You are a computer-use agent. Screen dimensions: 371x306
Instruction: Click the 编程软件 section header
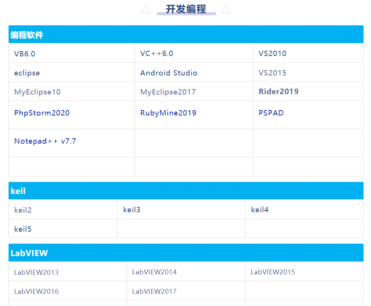point(27,35)
